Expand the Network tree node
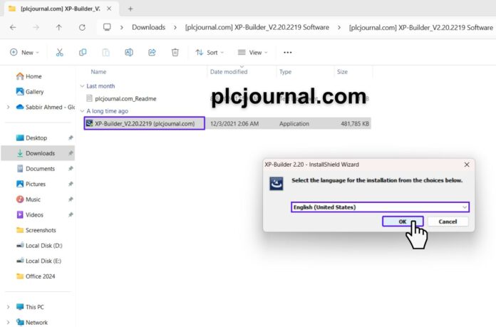The image size is (496, 327). click(x=9, y=322)
